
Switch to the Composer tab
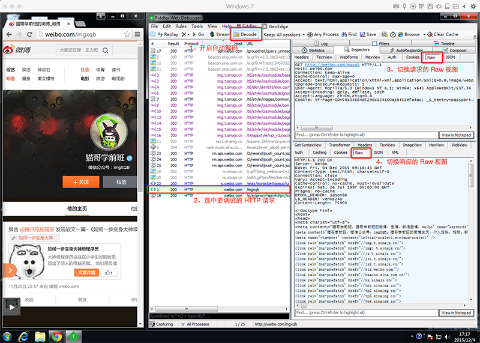(x=455, y=50)
